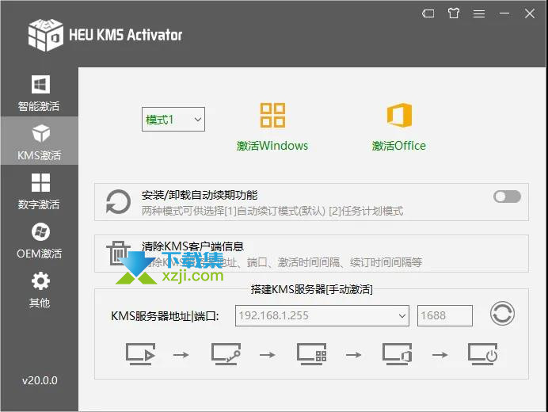This screenshot has width=548, height=412.
Task: Switch to the KMS激活 sidebar tab
Action: [39, 141]
